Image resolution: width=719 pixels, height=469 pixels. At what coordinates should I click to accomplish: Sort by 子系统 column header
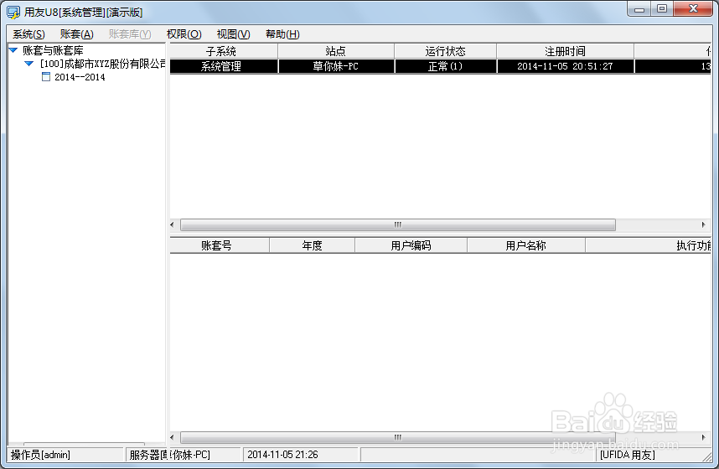[223, 51]
